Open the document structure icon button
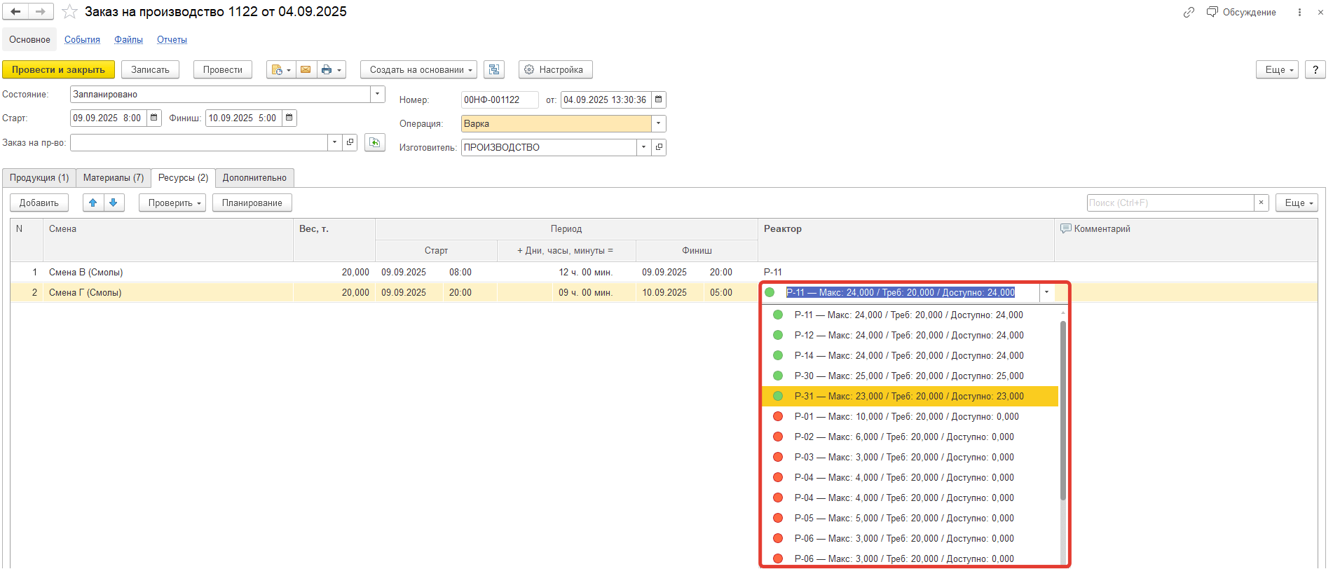Image resolution: width=1333 pixels, height=569 pixels. point(494,70)
